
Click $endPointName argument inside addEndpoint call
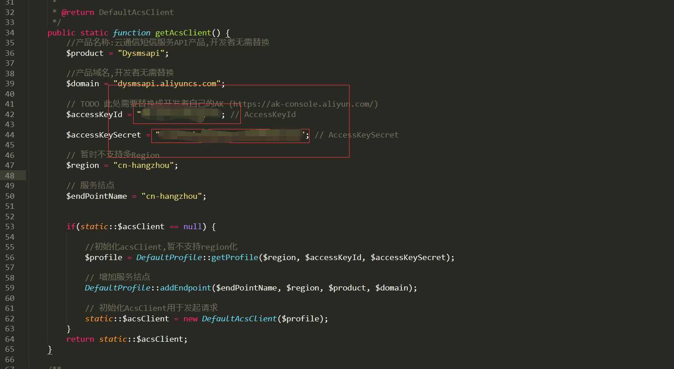247,288
